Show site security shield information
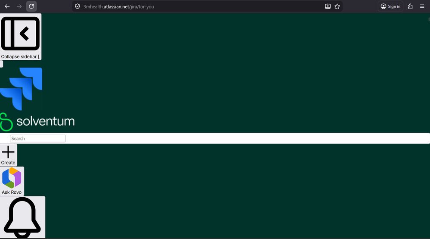The width and height of the screenshot is (430, 239). tap(77, 6)
